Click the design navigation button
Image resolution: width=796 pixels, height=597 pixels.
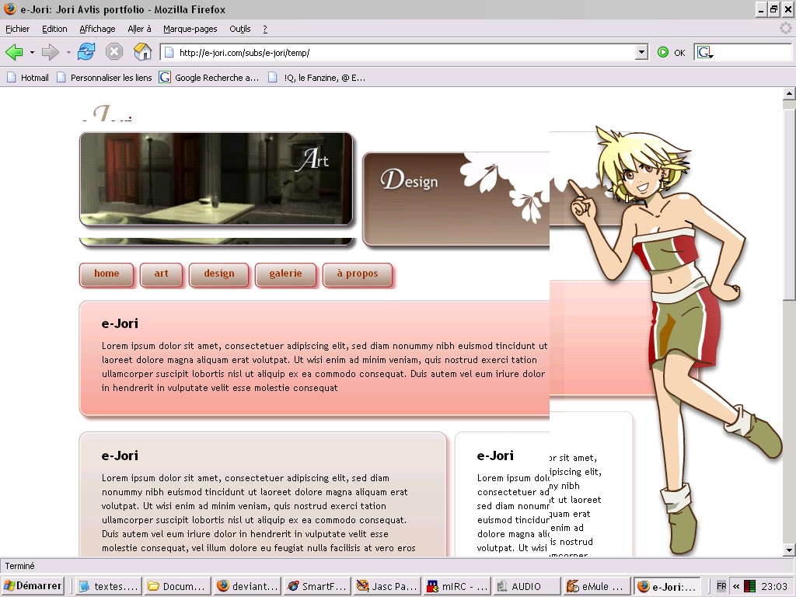[x=219, y=274]
